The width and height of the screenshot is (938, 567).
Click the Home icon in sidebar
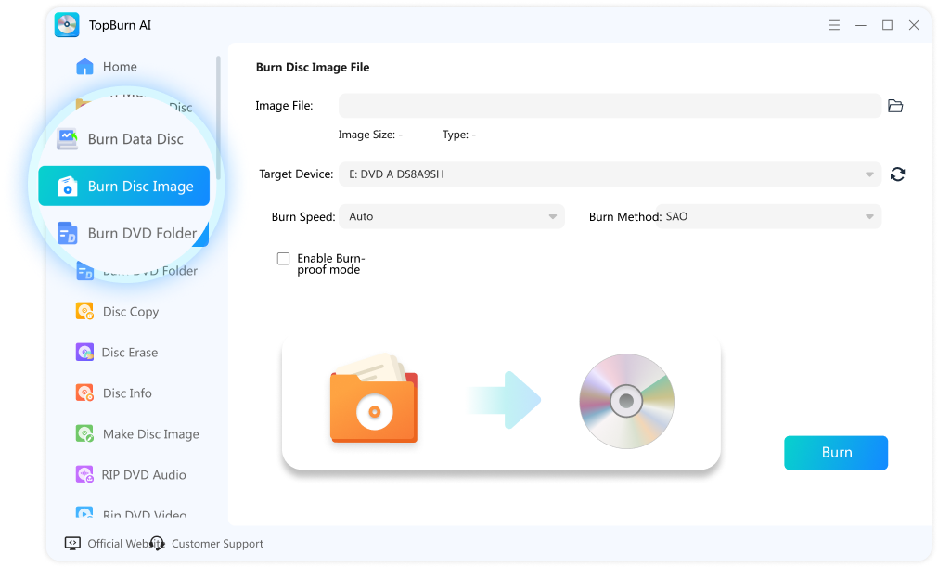[84, 67]
